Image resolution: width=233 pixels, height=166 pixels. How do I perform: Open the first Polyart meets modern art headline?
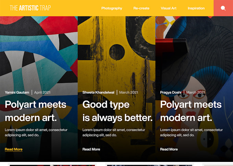pos(36,111)
